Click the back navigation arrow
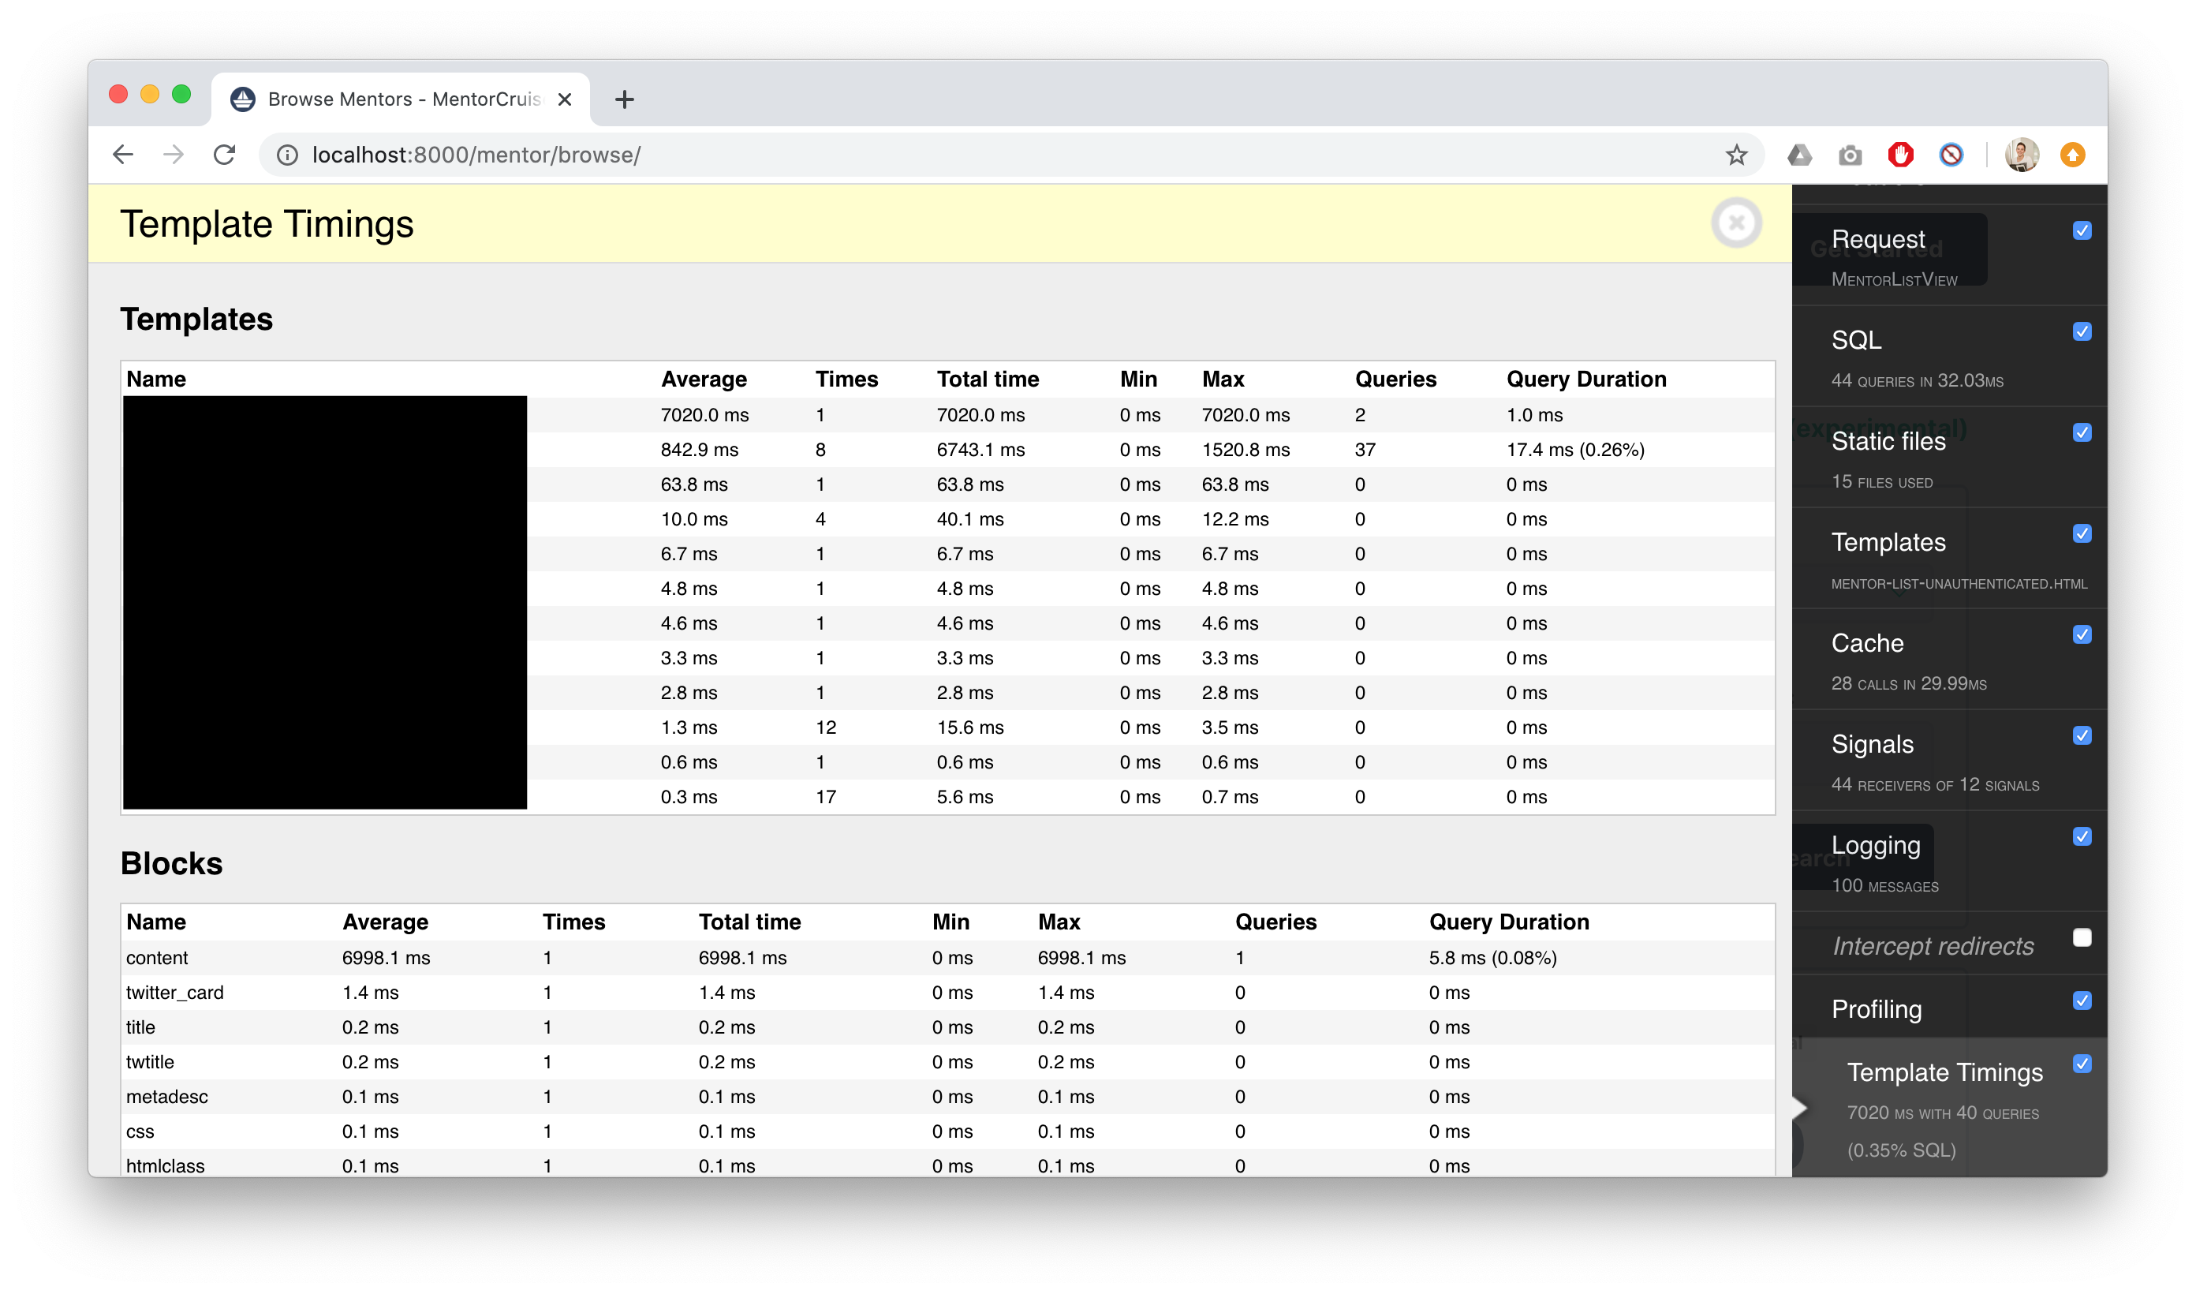Viewport: 2196px width, 1294px height. point(123,155)
